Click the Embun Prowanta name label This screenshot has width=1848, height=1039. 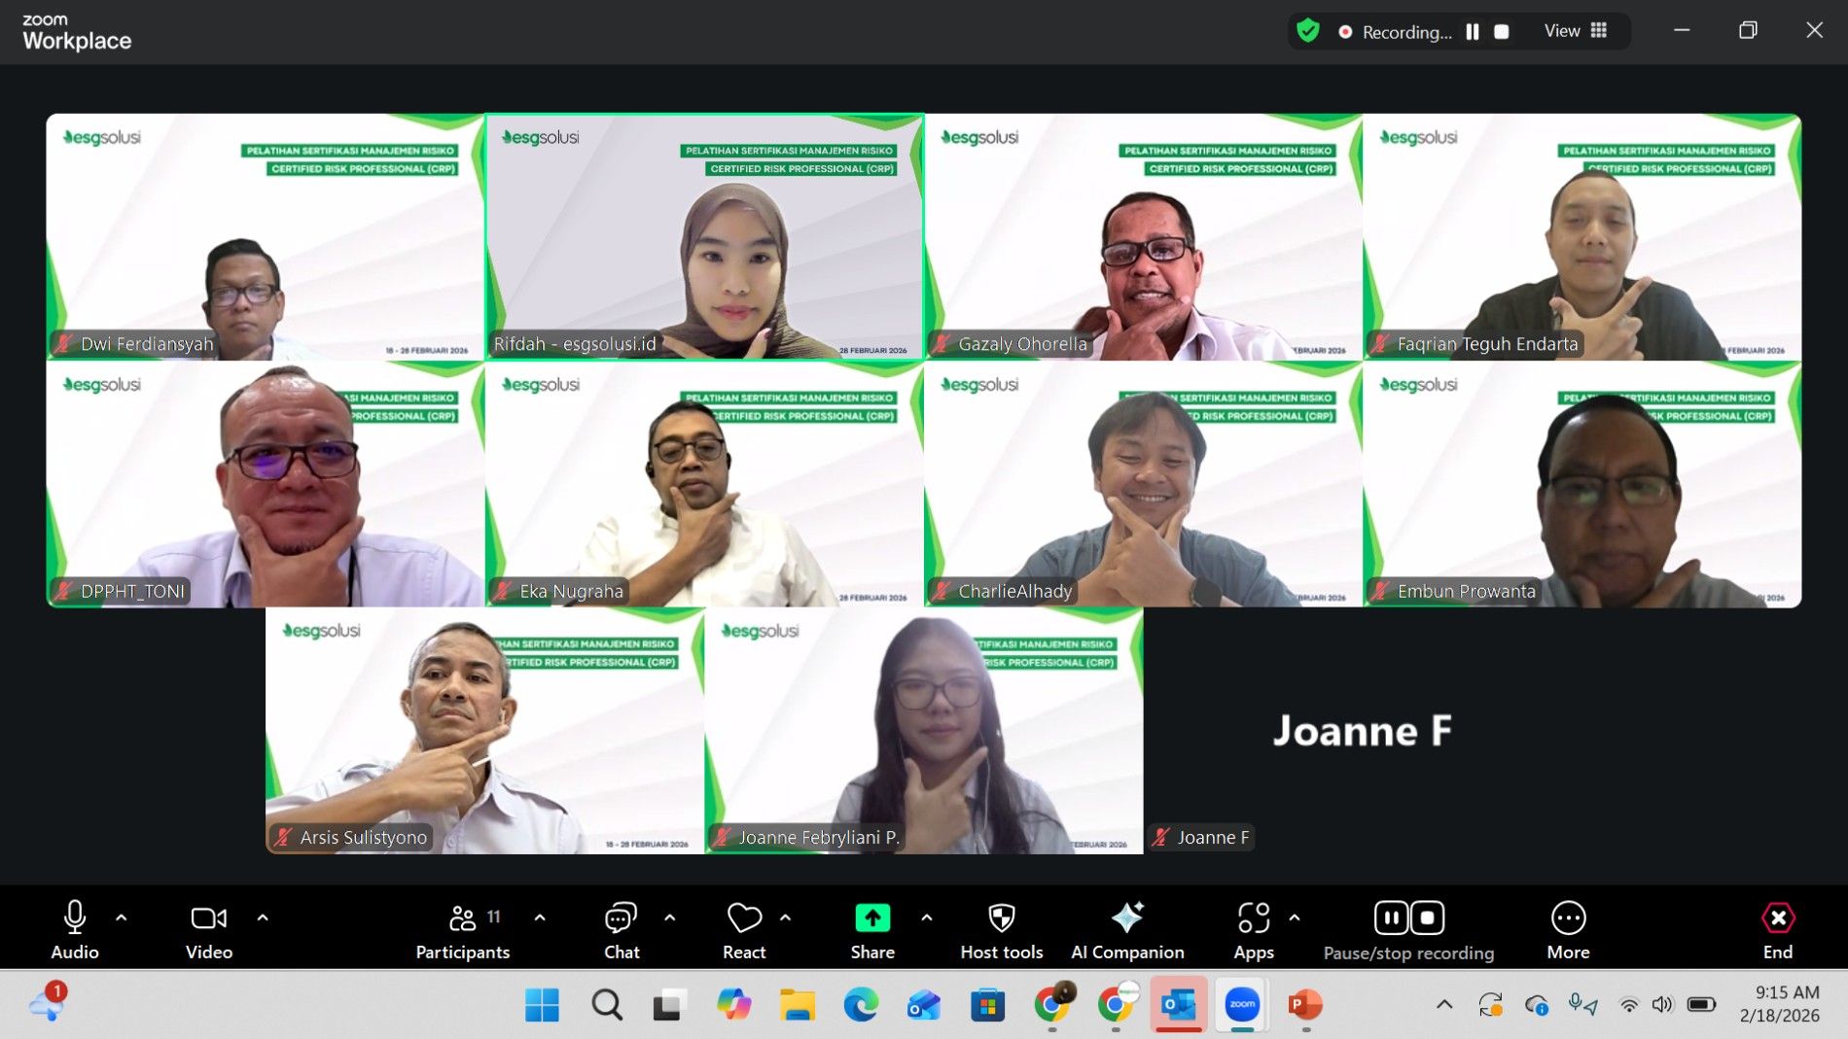(x=1466, y=591)
